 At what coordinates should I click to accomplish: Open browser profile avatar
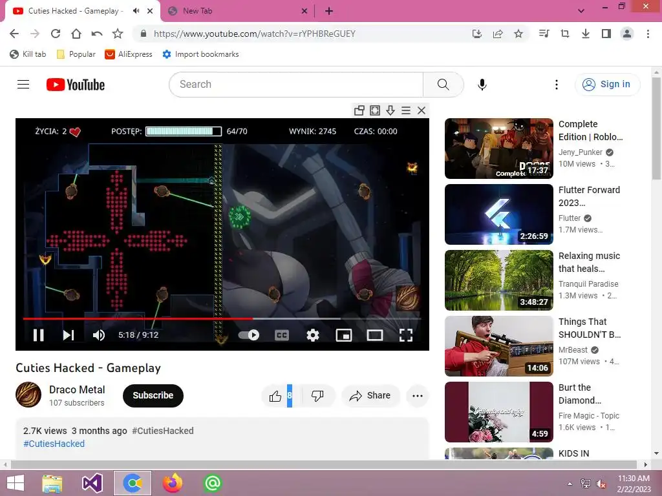pyautogui.click(x=627, y=34)
